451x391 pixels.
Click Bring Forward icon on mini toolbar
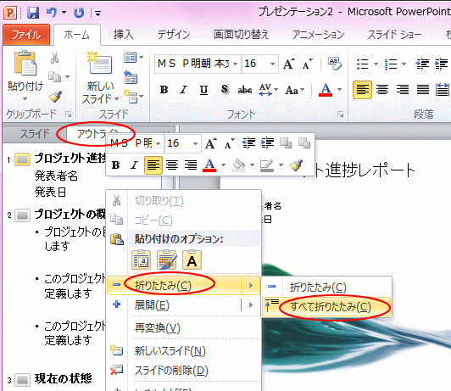[x=286, y=143]
